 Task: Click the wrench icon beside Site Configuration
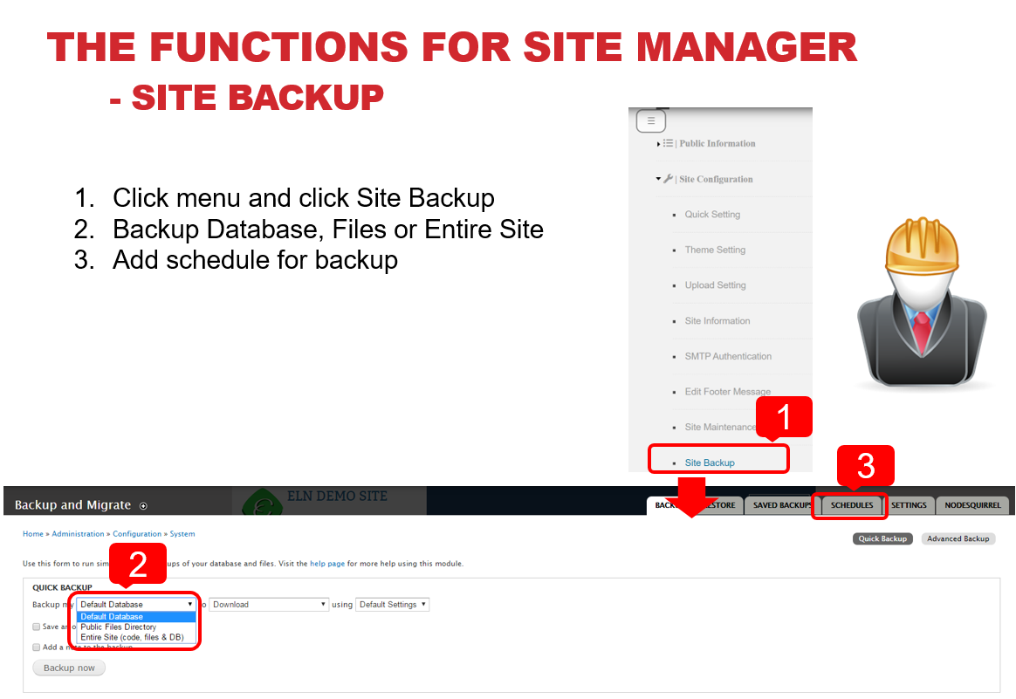click(x=669, y=179)
